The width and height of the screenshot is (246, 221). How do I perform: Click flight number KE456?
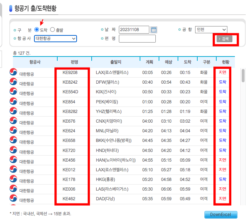[x=69, y=160]
